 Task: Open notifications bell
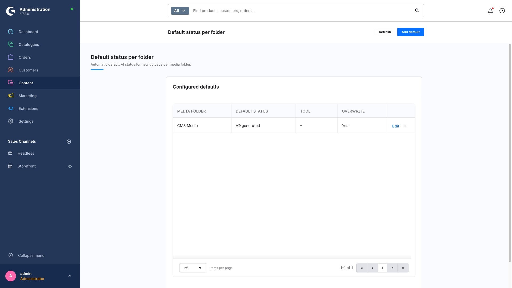490,11
